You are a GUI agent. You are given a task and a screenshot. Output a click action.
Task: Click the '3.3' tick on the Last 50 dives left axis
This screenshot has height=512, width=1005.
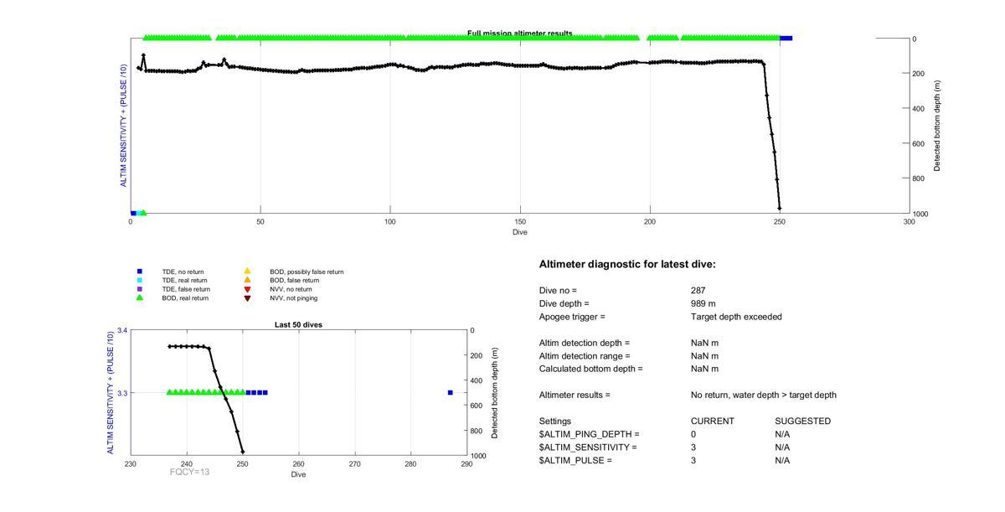tap(122, 392)
